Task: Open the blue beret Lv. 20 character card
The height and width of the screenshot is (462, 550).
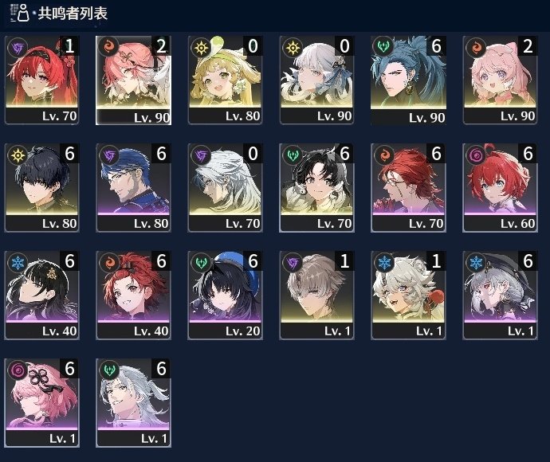Action: coord(226,296)
